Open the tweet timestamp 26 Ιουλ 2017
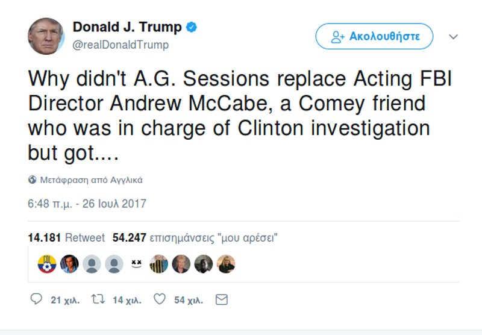482x335 pixels. coord(87,204)
